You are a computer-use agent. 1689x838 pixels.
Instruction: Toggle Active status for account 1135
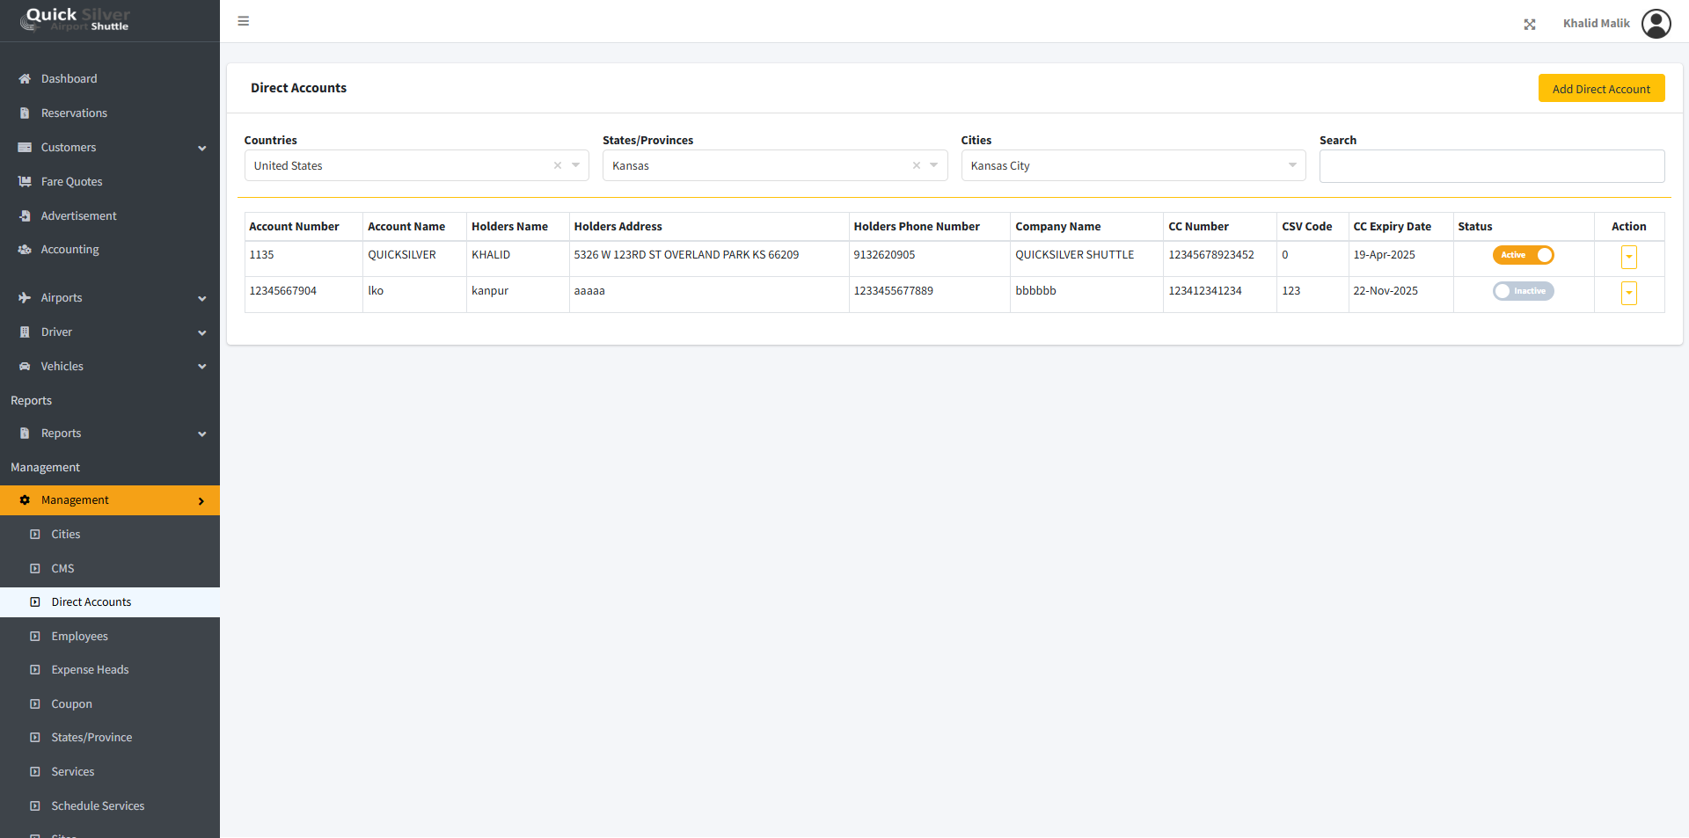(x=1523, y=255)
